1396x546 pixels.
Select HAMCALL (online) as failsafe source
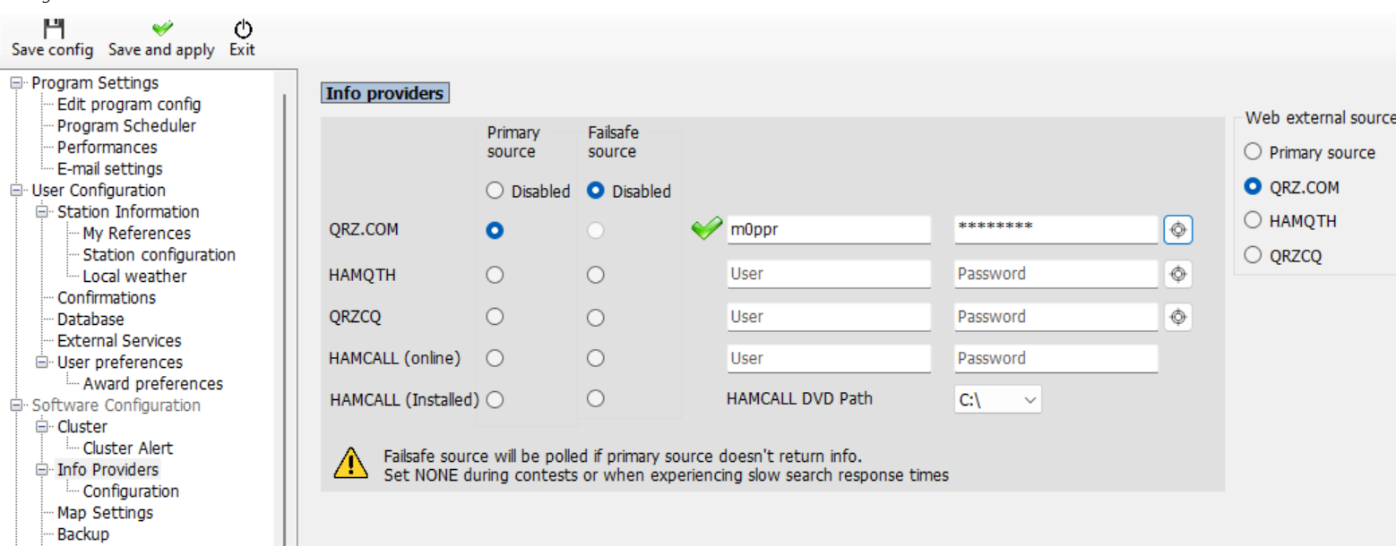coord(596,359)
